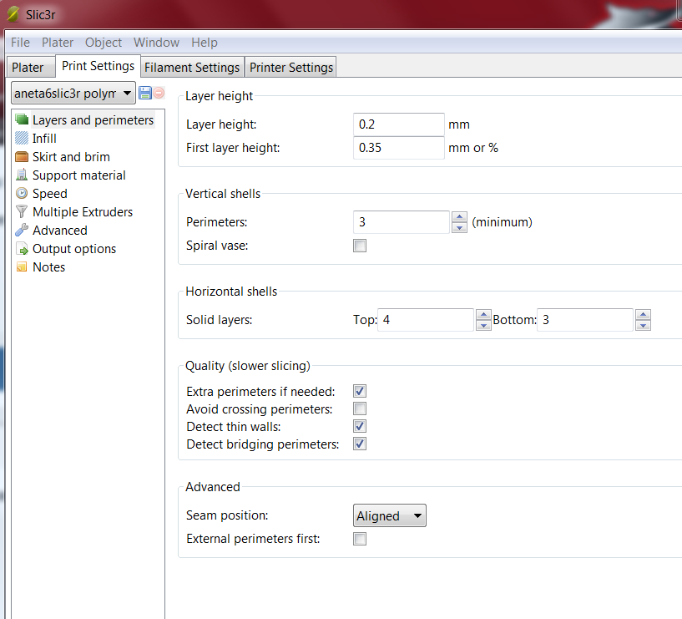Switch to the Print Settings tab
Screen dimensions: 682x619
tap(99, 66)
